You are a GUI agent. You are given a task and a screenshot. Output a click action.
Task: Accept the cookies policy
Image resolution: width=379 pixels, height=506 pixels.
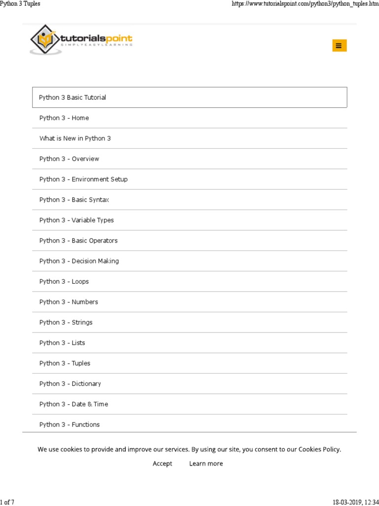(x=162, y=464)
